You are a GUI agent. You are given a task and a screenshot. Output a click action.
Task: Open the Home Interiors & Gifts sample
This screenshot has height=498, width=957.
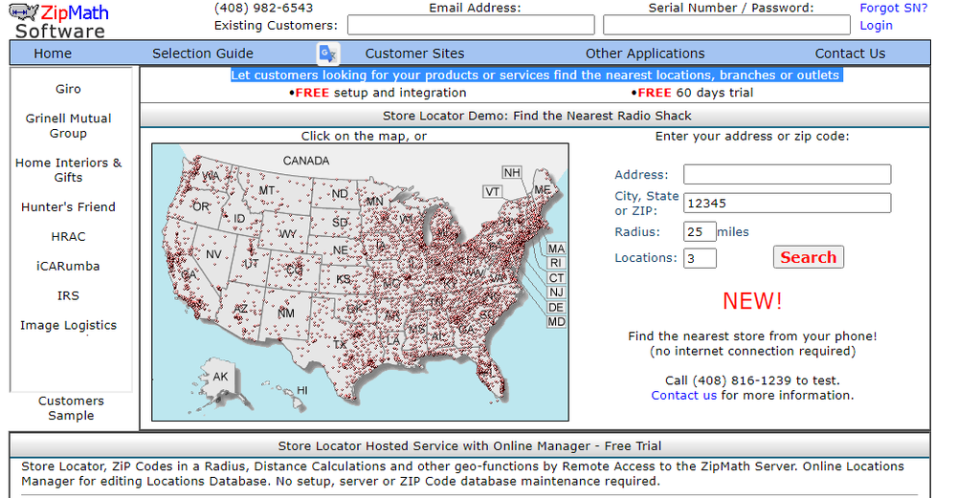(68, 170)
